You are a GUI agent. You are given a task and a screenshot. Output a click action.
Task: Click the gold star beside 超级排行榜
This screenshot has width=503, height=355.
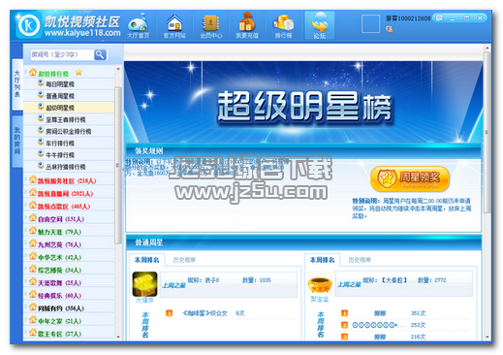pyautogui.click(x=79, y=73)
